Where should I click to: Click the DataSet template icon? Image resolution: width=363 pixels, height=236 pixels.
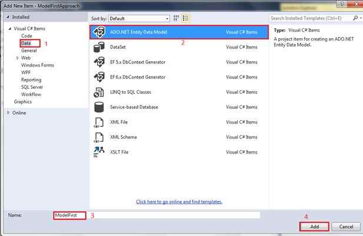[x=99, y=47]
